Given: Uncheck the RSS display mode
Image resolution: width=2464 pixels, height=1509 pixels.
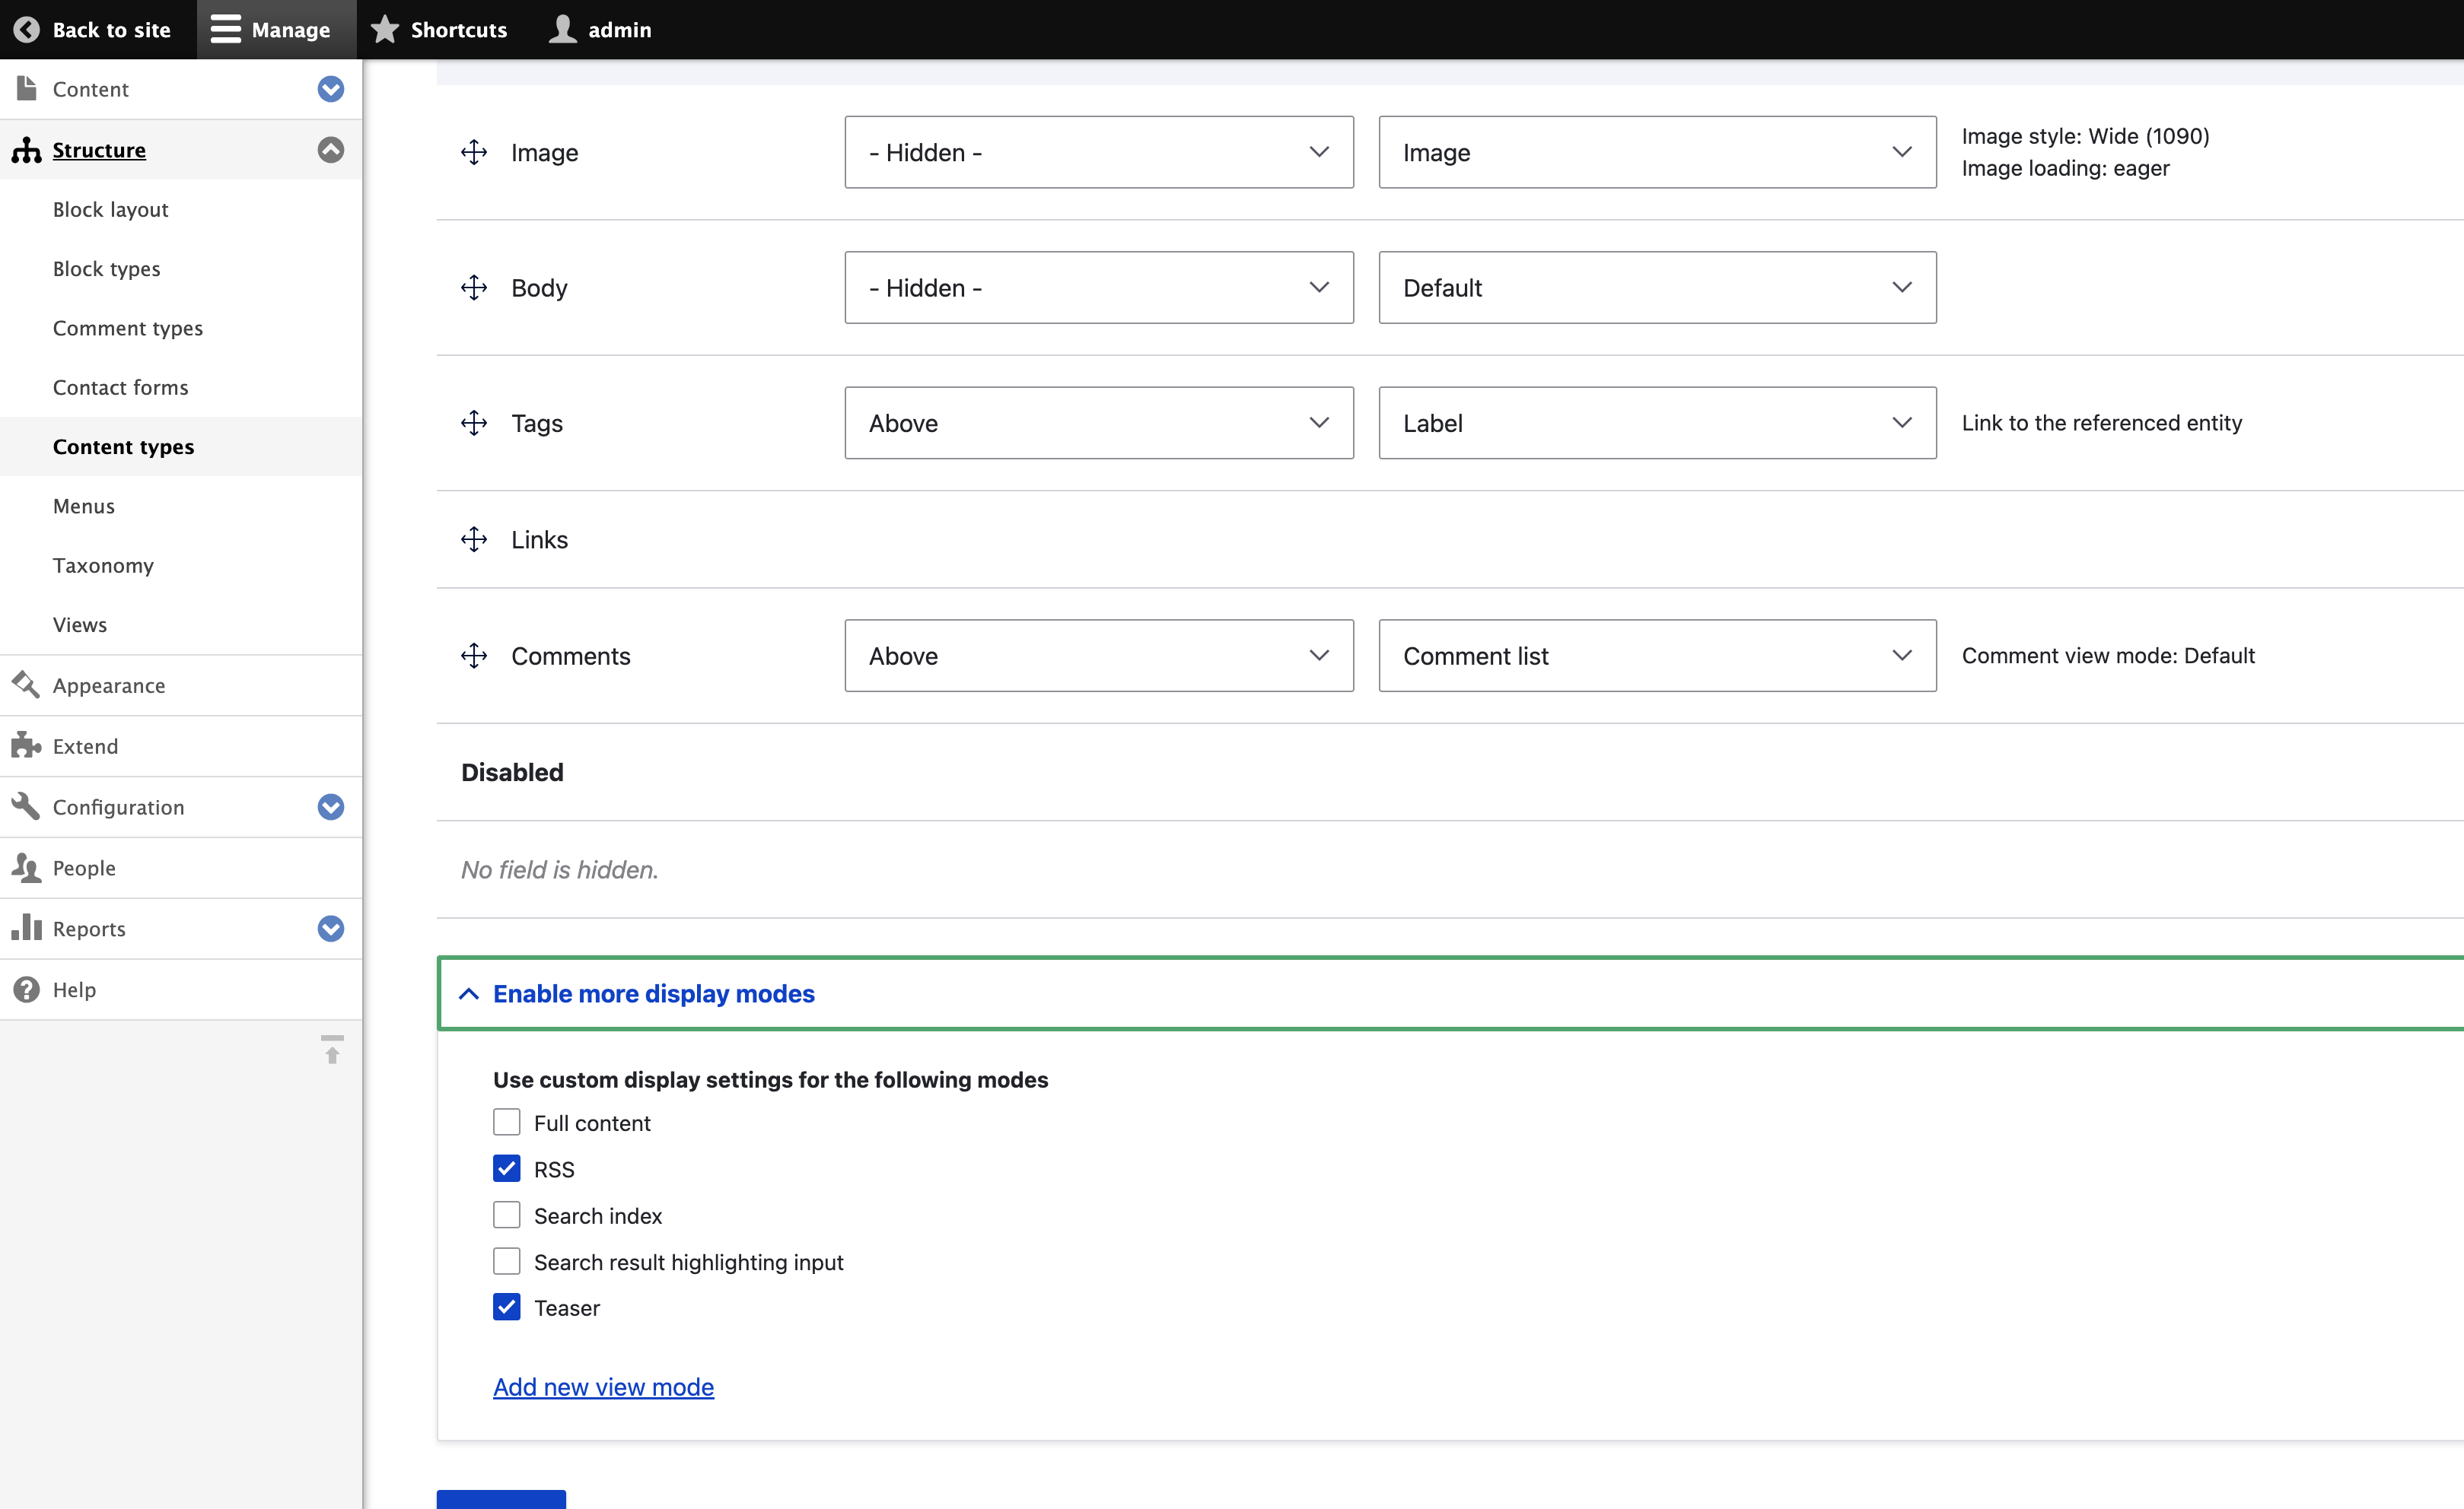Looking at the screenshot, I should point(507,1168).
